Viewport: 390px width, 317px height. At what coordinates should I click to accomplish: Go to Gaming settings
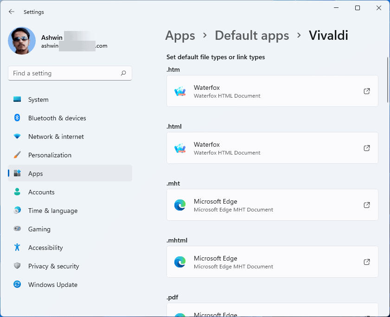click(70, 229)
